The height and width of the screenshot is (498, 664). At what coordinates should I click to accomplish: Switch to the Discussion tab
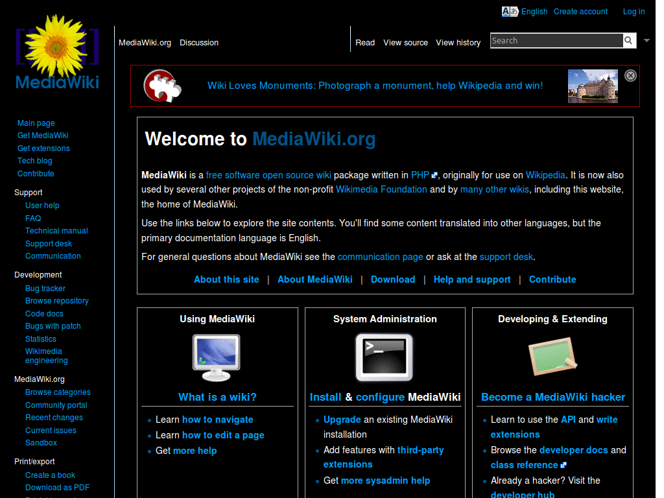pyautogui.click(x=199, y=43)
